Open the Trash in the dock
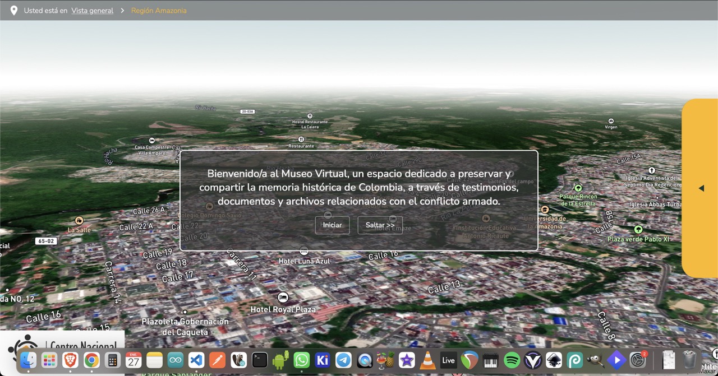Screen dimensions: 718x376 tap(689, 360)
